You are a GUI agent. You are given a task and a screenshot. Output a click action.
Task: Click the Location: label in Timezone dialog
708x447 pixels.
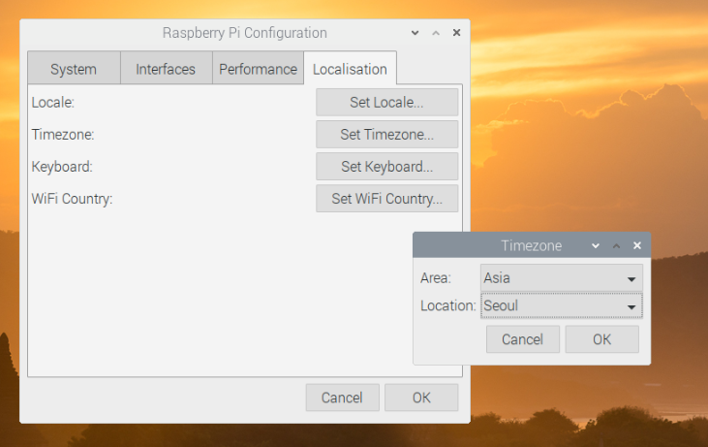pos(447,305)
